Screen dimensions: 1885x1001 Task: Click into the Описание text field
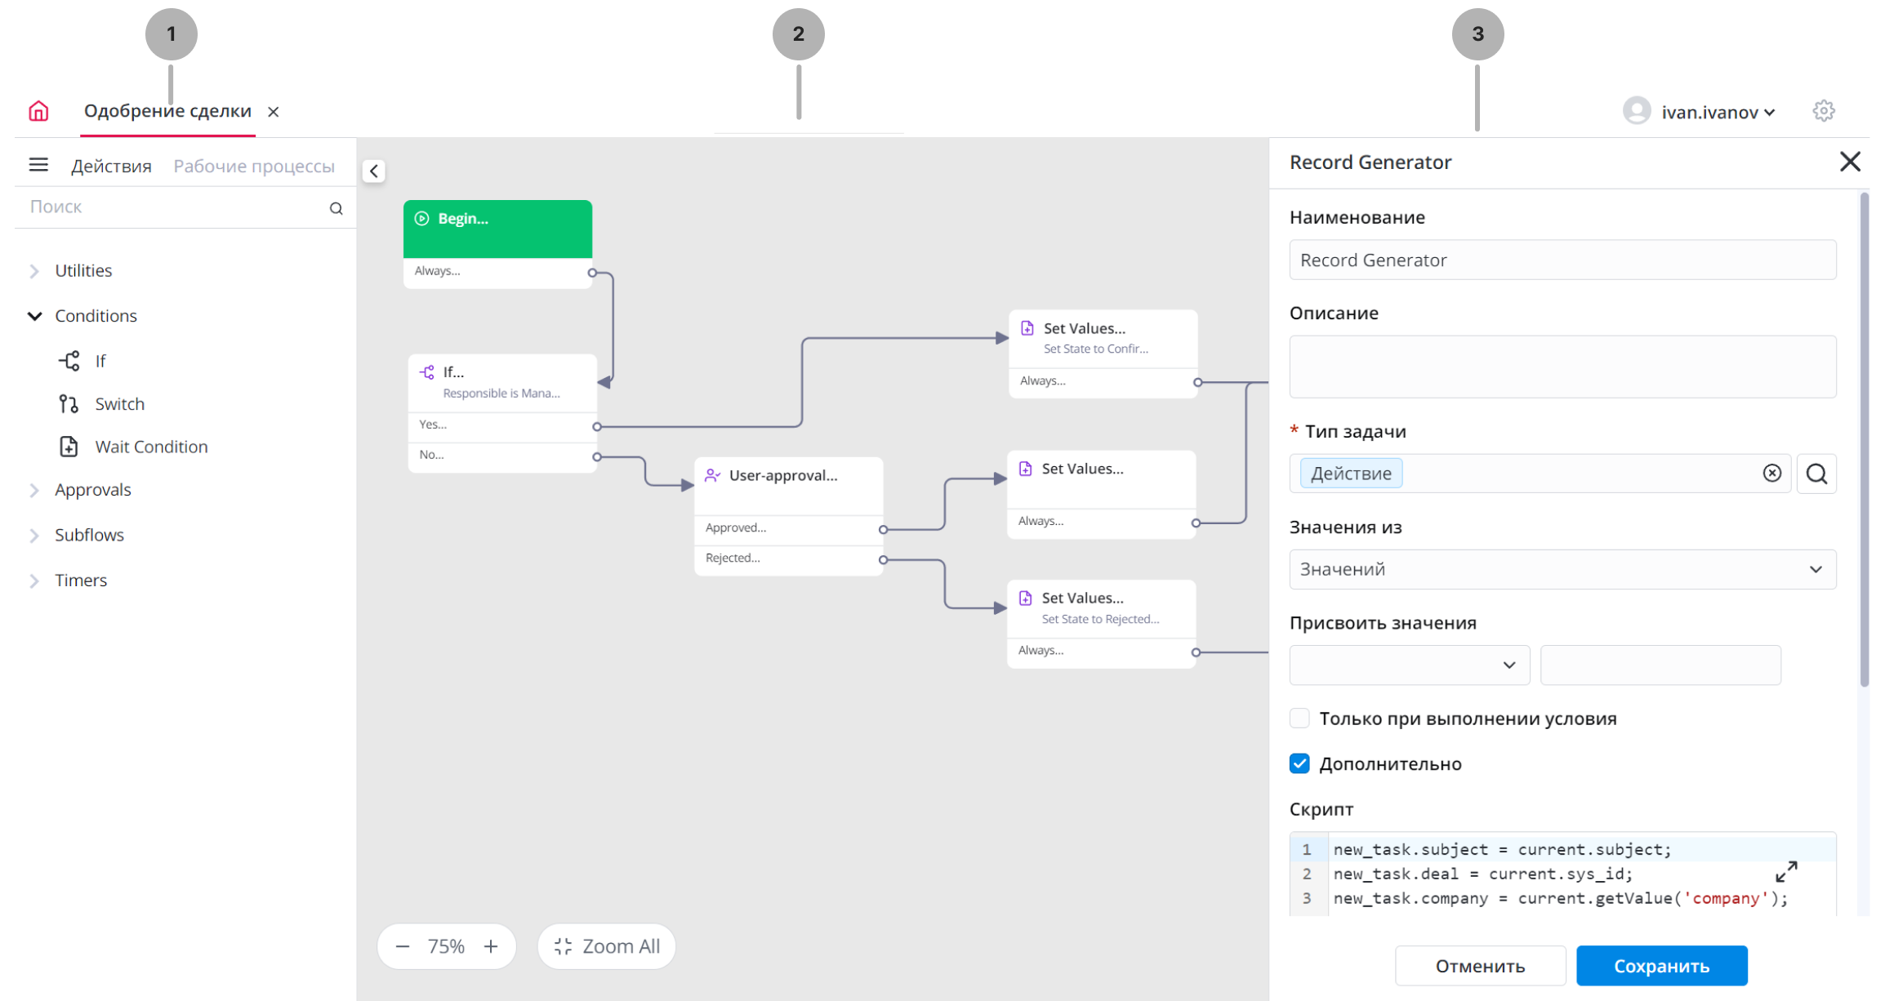[x=1562, y=367]
